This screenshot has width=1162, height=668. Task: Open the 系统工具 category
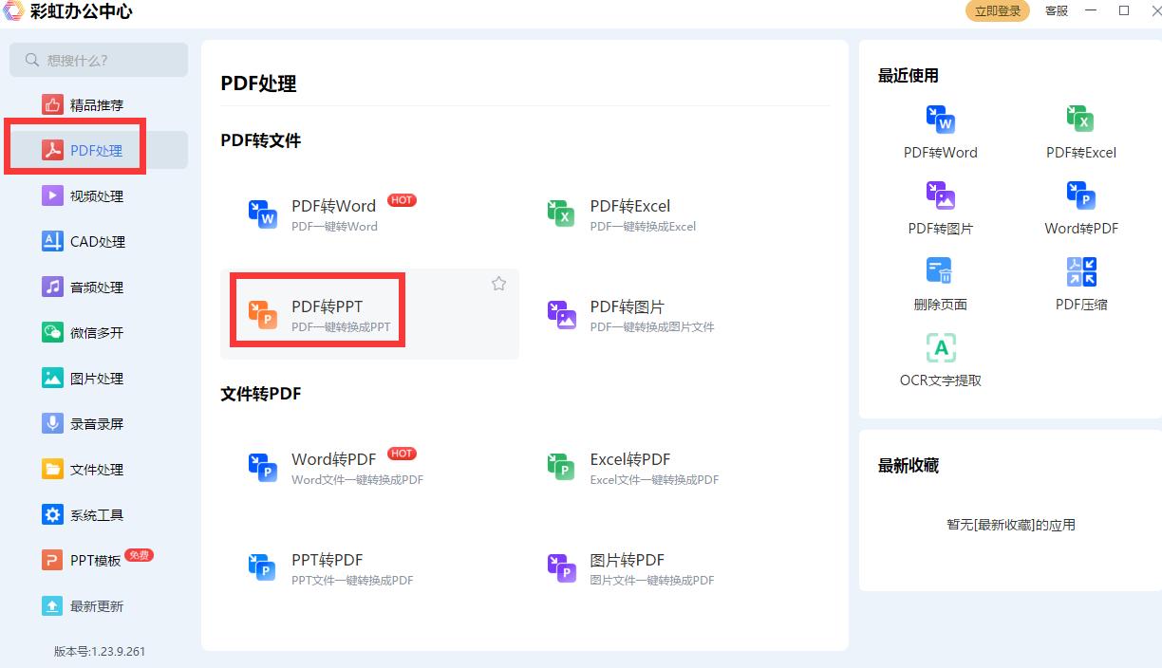(95, 514)
